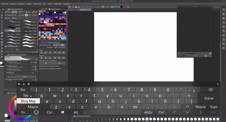Click the Tab key on keyboard
Image resolution: width=226 pixels, height=122 pixels.
pos(26,95)
